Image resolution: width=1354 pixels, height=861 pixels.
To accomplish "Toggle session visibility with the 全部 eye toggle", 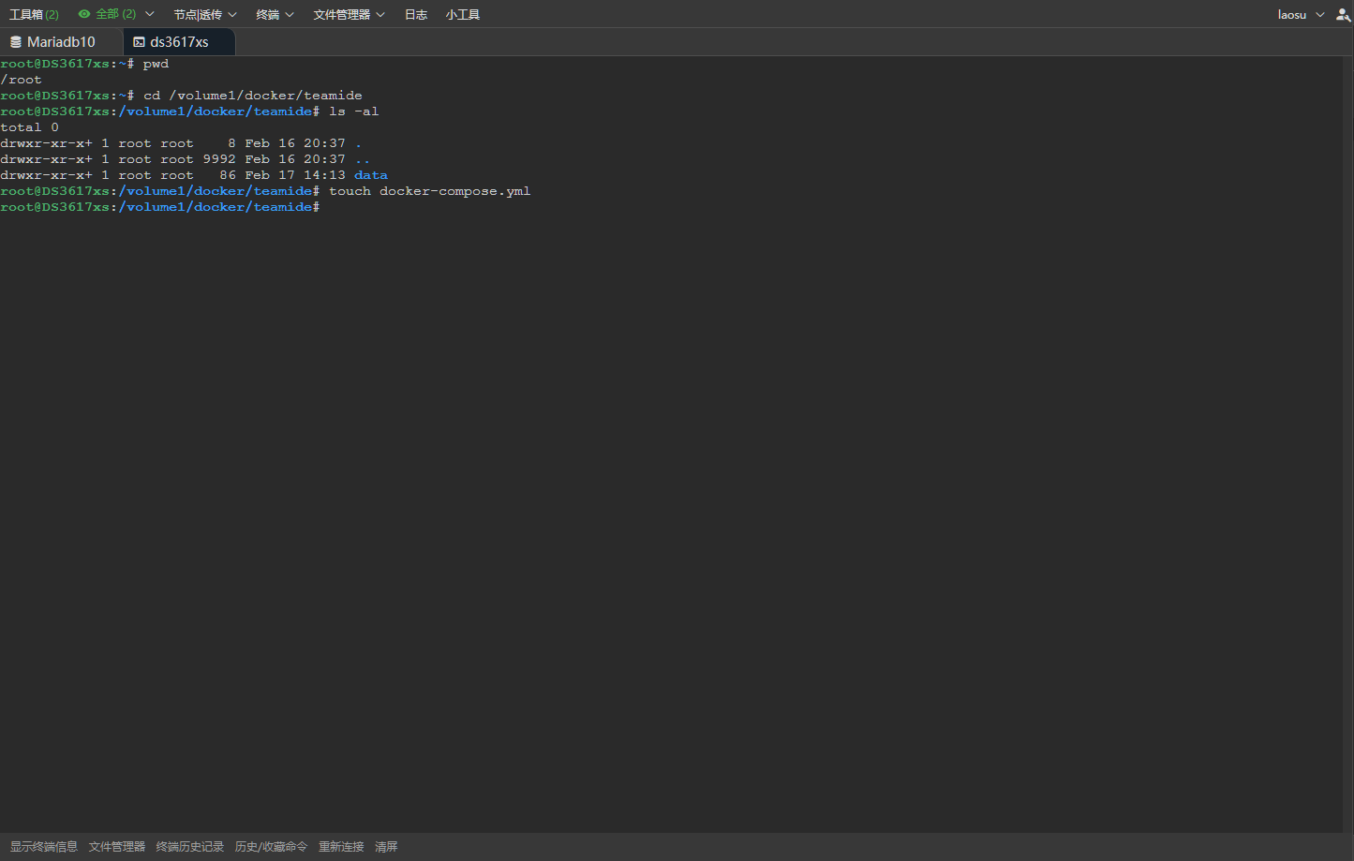I will [82, 14].
